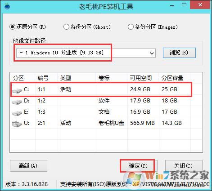
Task: Confirm with the 确定(Y) button
Action: 139,166
